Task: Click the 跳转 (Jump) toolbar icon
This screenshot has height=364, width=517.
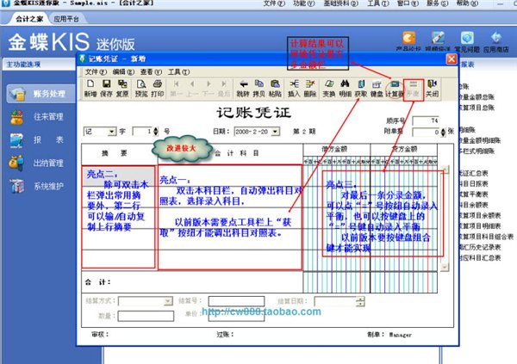Action: pos(243,89)
